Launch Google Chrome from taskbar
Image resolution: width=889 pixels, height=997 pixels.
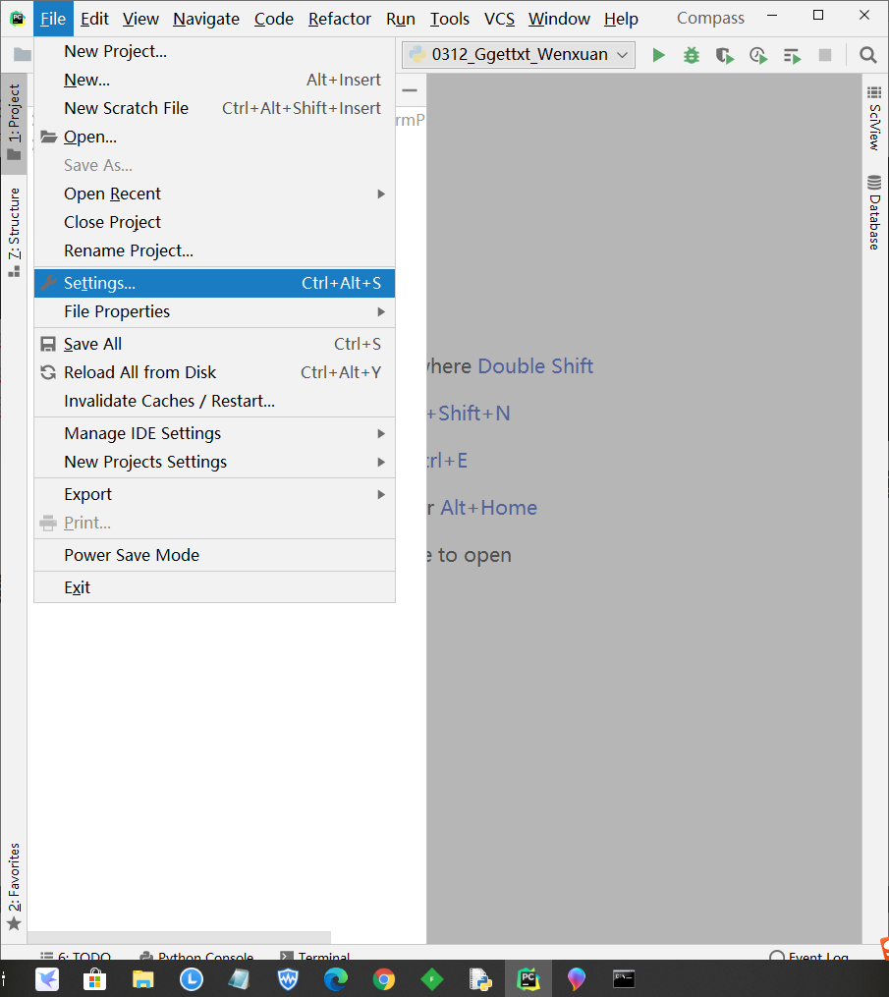point(383,979)
